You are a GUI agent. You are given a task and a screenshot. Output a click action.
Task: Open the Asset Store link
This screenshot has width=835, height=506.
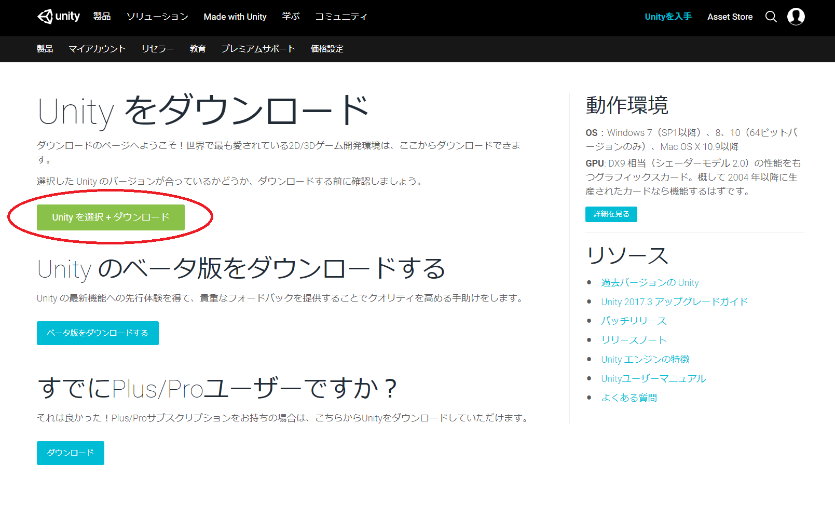click(x=730, y=17)
